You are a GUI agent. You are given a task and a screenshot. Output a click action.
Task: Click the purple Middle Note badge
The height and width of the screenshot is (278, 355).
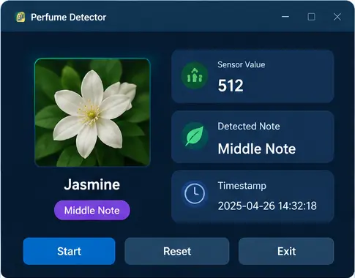coord(92,210)
